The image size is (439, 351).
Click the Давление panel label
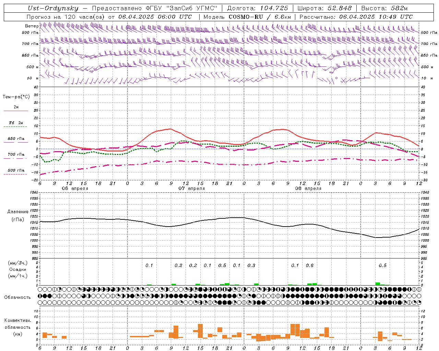(x=18, y=212)
